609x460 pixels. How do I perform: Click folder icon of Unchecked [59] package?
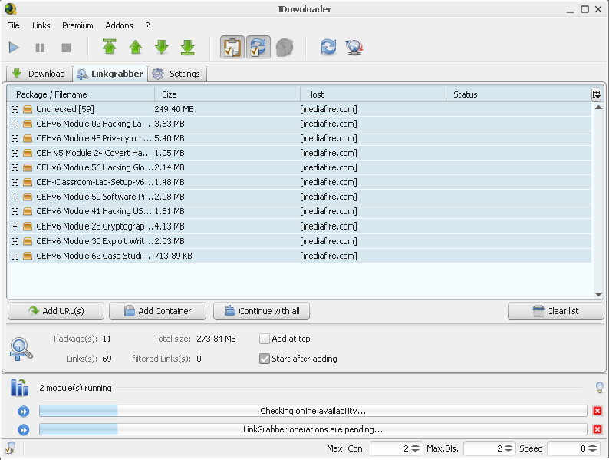(x=28, y=109)
